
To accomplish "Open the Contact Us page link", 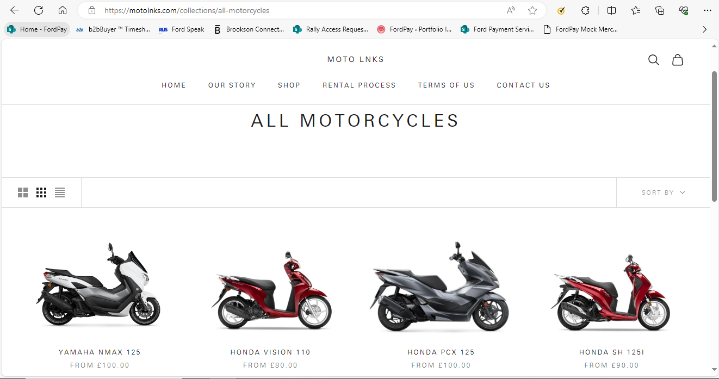I will (x=523, y=85).
